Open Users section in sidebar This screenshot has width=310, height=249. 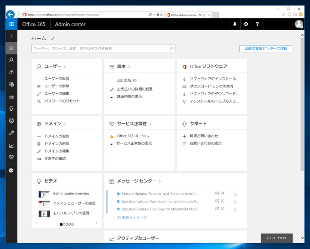point(11,60)
